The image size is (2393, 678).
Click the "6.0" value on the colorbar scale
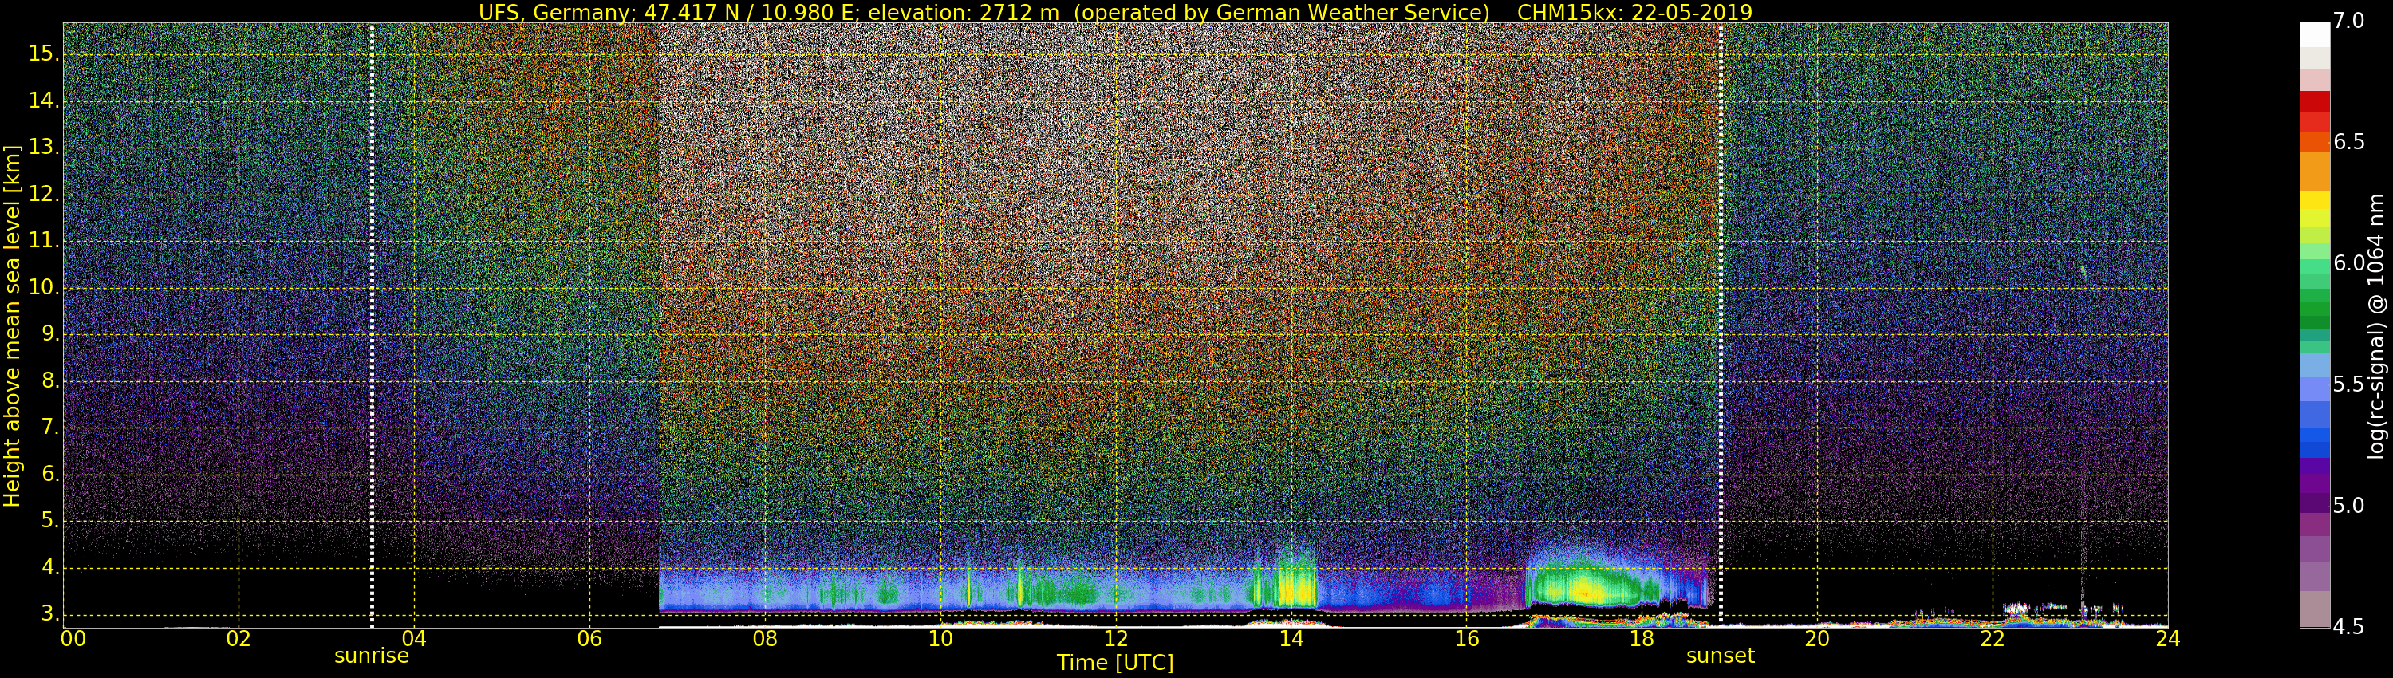(2348, 264)
